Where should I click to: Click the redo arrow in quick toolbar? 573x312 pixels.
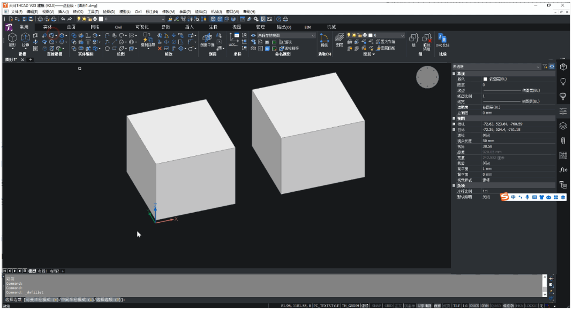pos(70,19)
